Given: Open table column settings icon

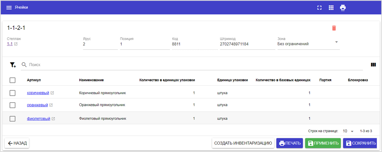Looking at the screenshot, I should (373, 65).
